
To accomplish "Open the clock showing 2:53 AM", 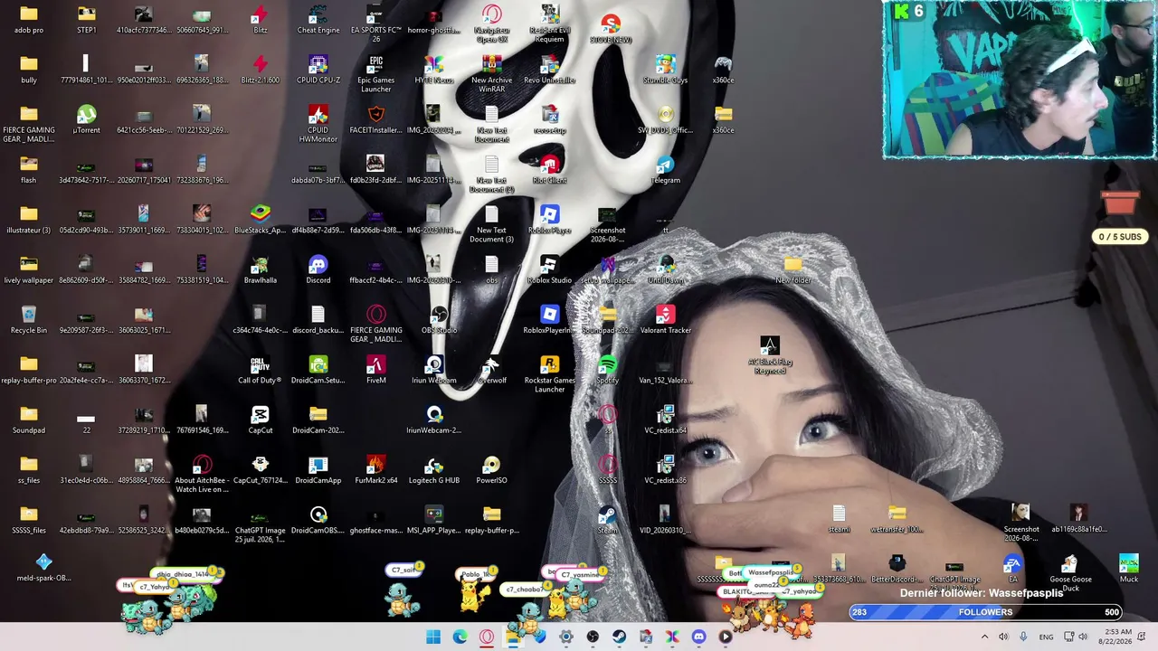I will pos(1117,637).
